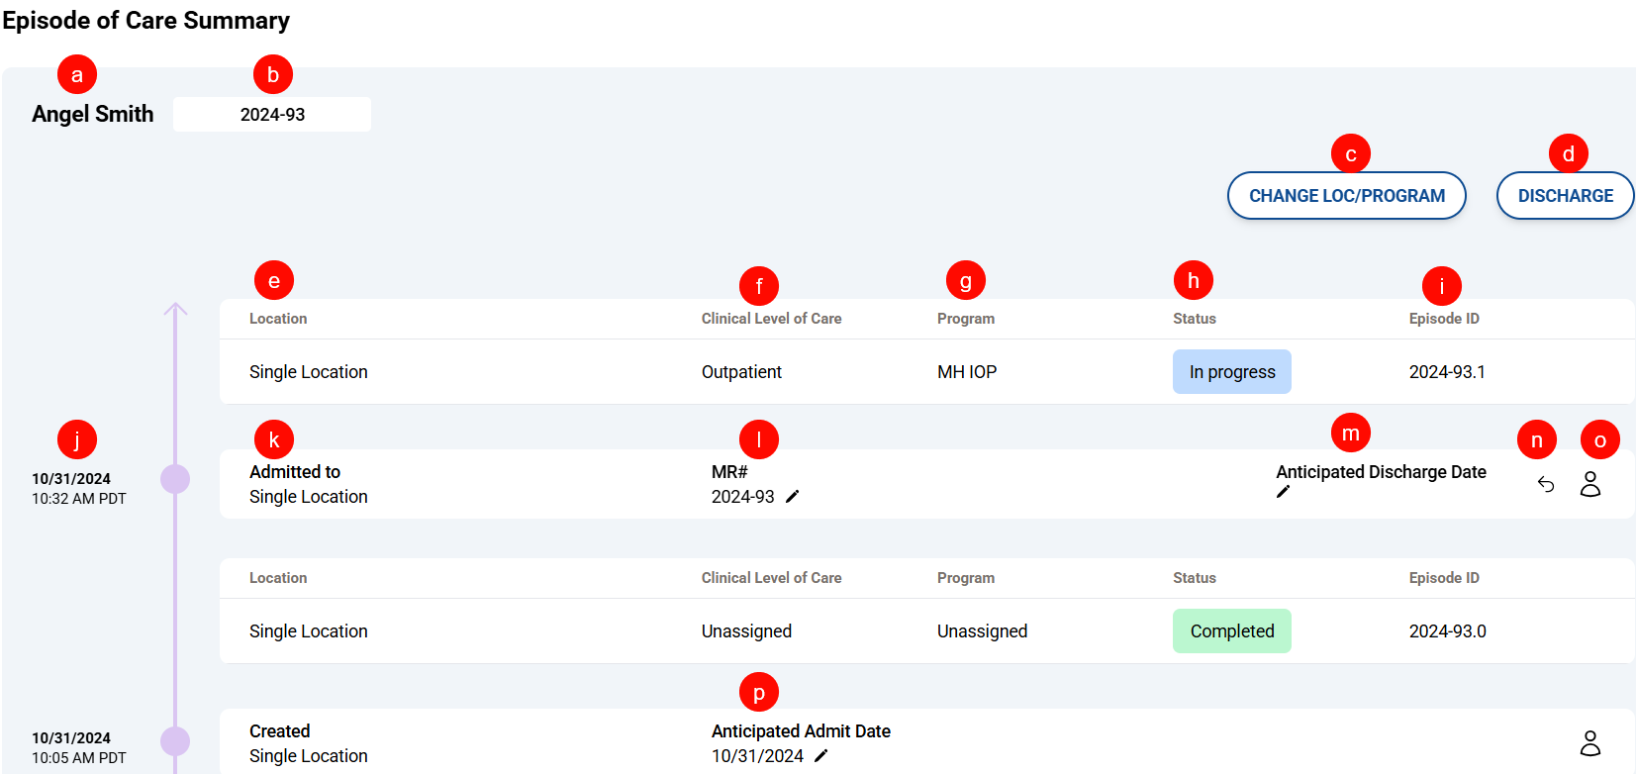
Task: Select Episode ID 2024-93.0
Action: click(x=1447, y=631)
